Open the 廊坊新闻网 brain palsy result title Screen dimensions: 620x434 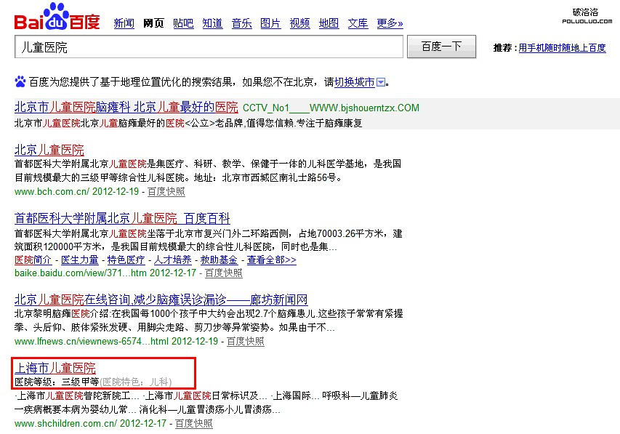coord(161,300)
